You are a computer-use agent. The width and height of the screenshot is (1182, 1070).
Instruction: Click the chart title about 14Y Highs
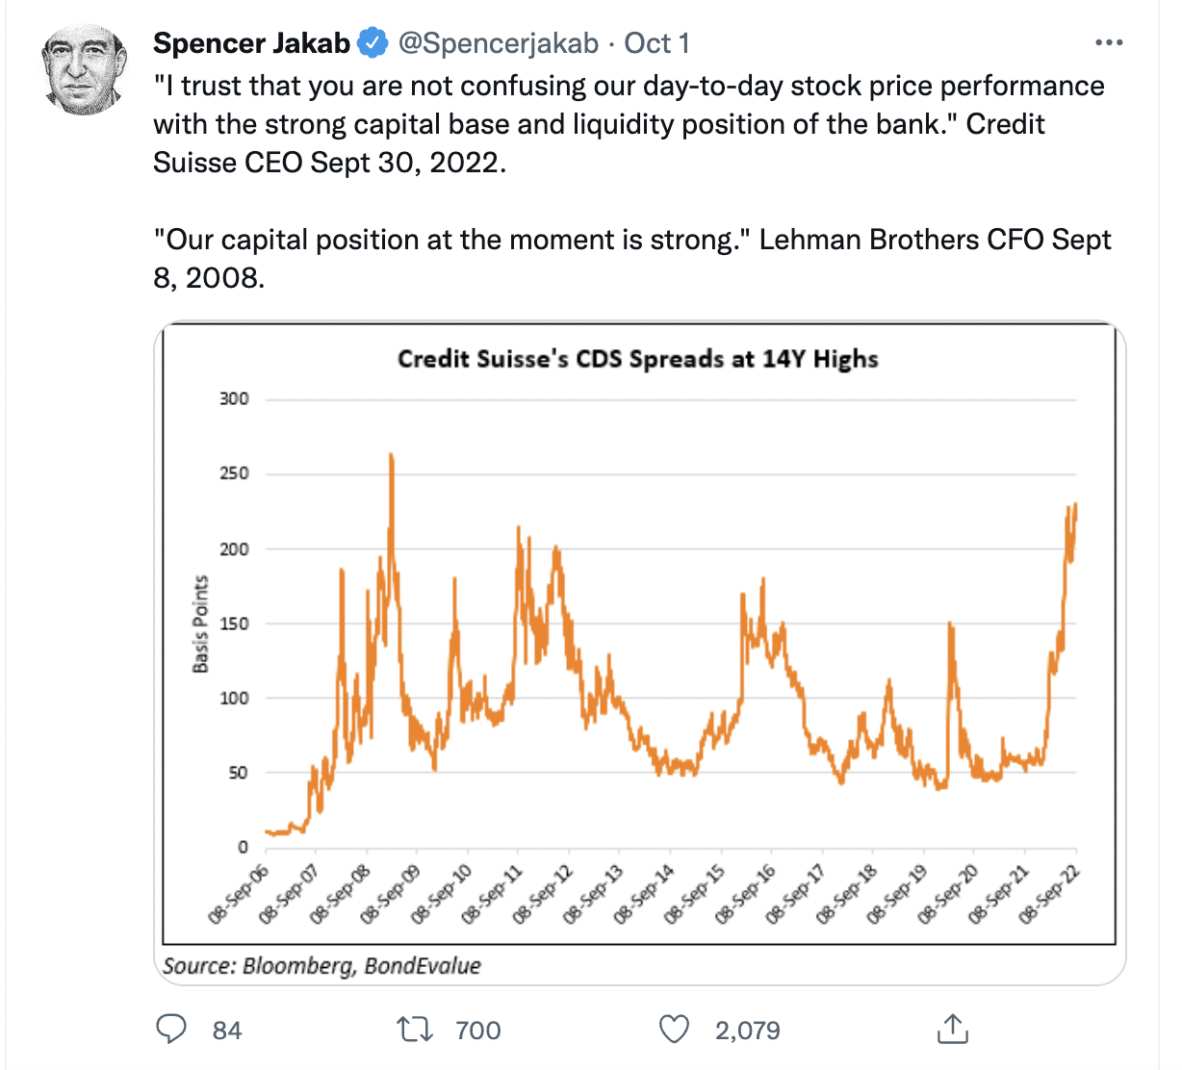point(637,359)
